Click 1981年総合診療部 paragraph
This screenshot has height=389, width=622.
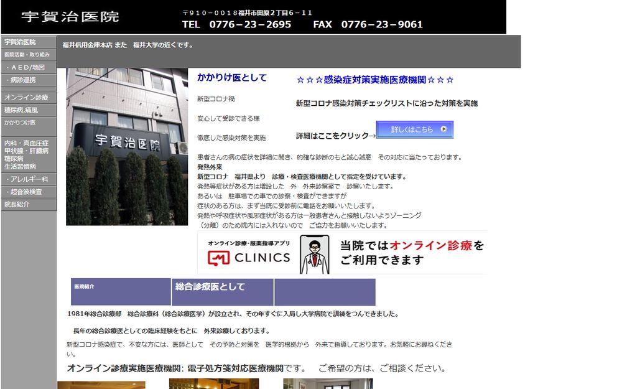233,314
